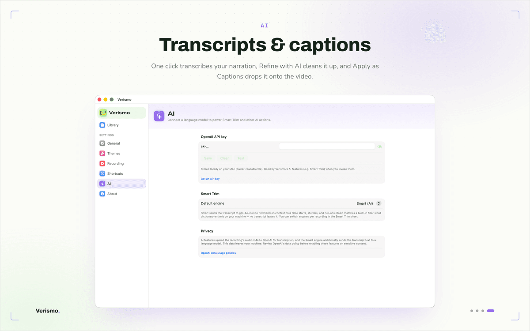Click the 'Default engine' label
The height and width of the screenshot is (331, 530).
[x=212, y=203]
